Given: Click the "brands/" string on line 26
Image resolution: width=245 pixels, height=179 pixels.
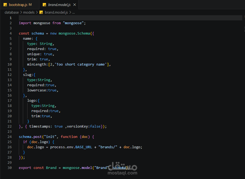Looking at the screenshot, I should click(108, 147).
